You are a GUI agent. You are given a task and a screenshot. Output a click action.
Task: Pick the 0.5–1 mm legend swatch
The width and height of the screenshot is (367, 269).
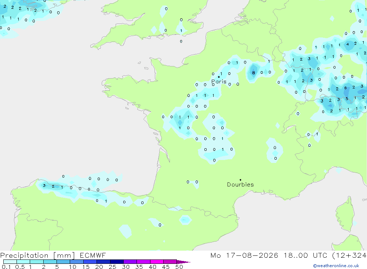(x=23, y=262)
